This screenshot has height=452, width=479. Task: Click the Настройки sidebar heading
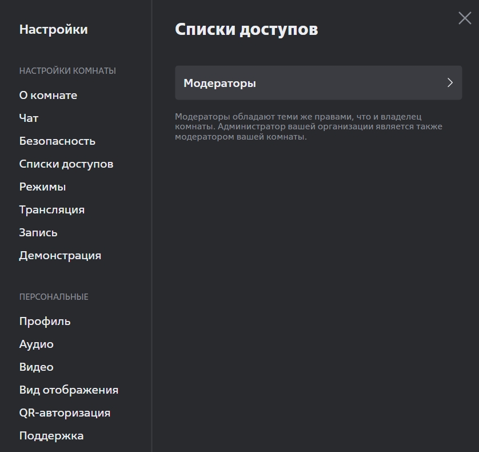[x=54, y=29]
